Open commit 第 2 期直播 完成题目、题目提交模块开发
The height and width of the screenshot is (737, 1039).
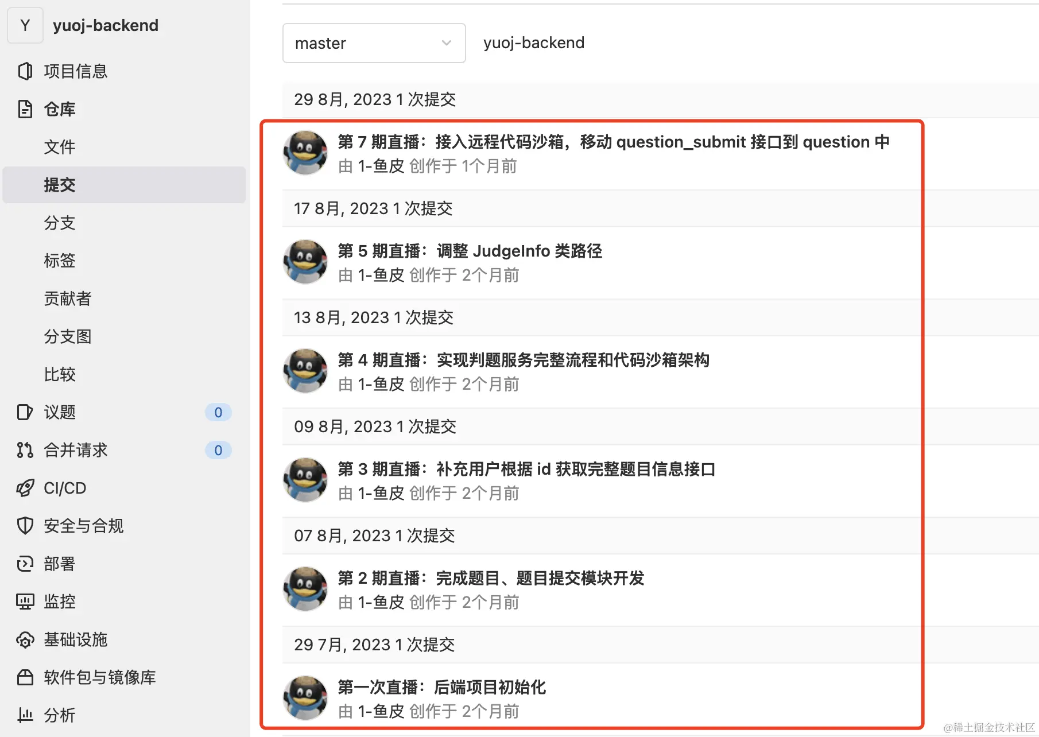[x=491, y=578]
